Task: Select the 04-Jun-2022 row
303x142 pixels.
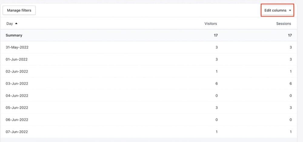Action: (17, 96)
